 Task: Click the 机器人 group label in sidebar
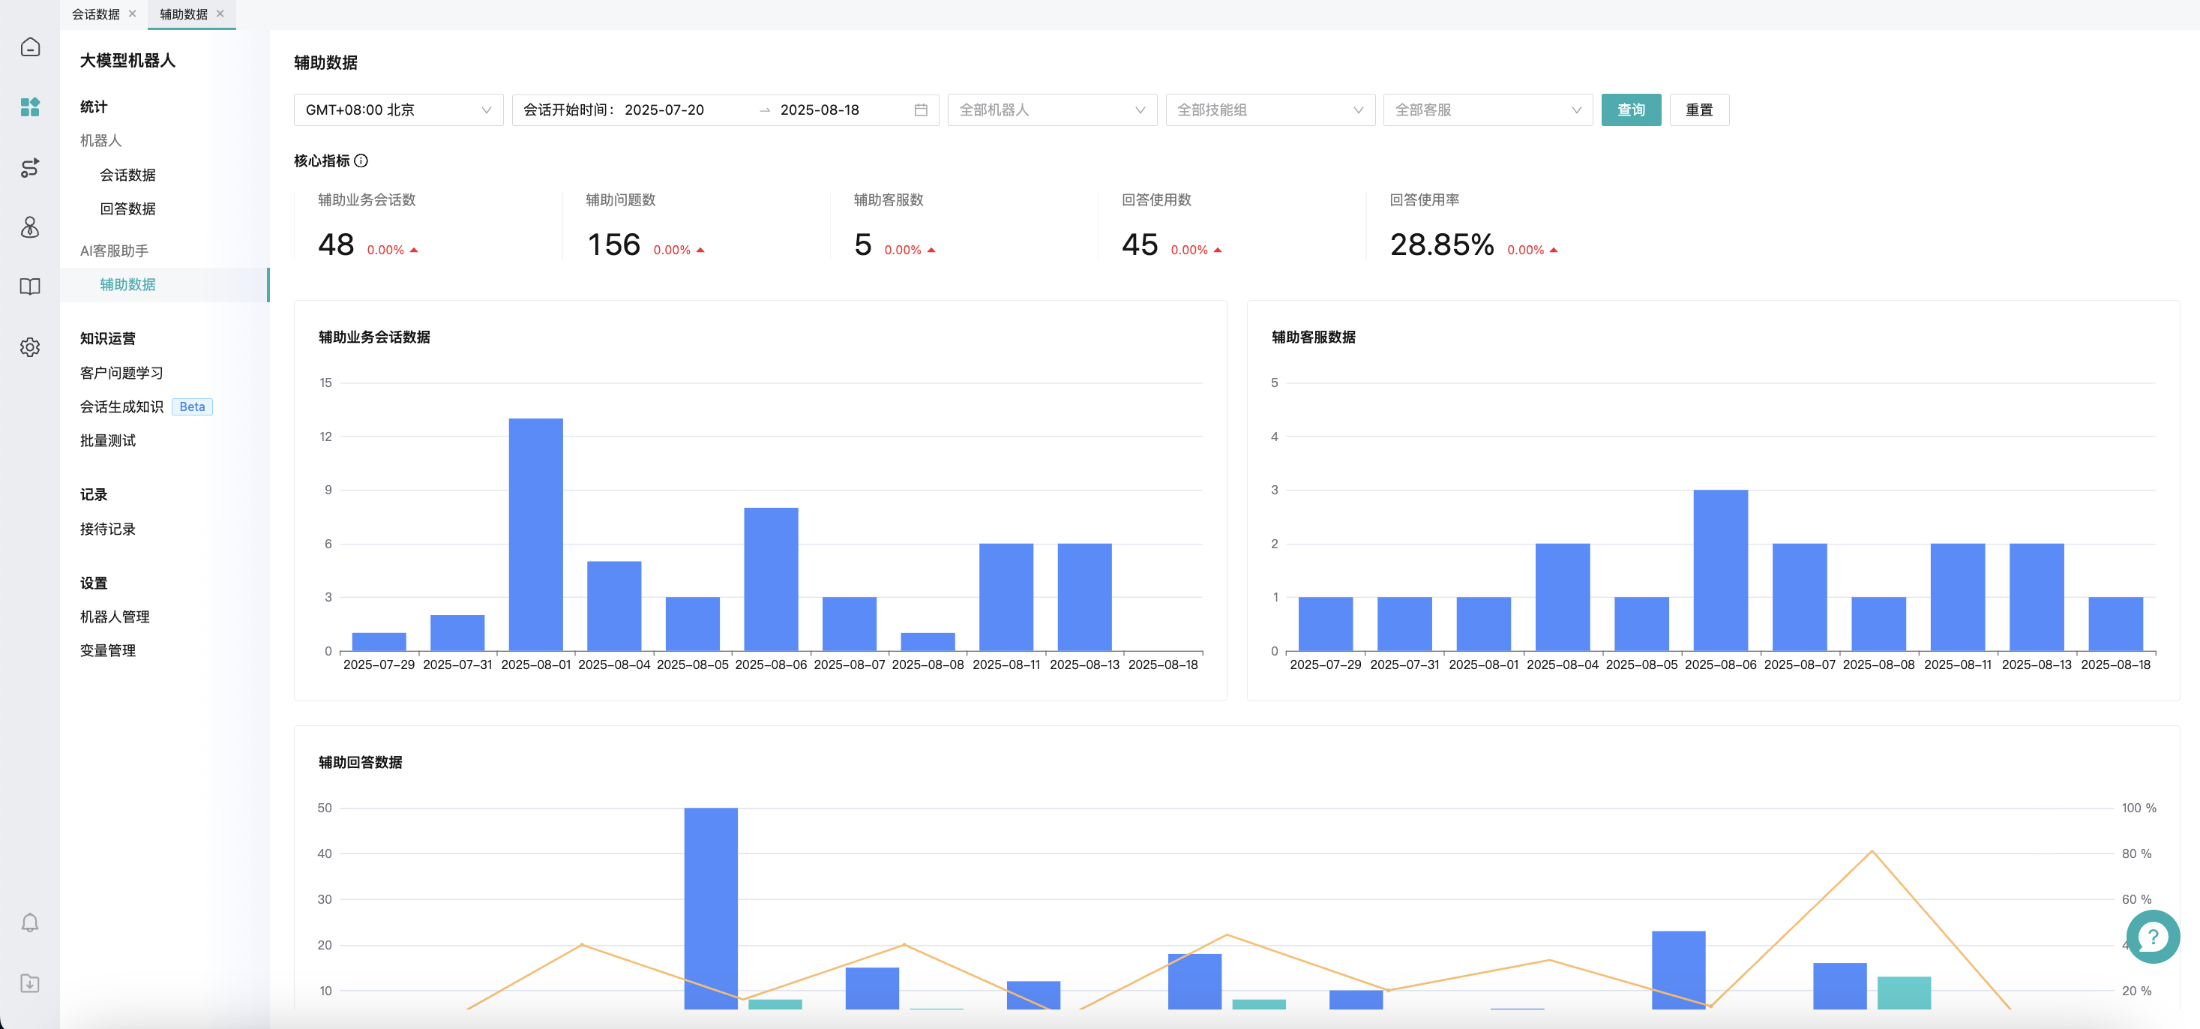click(x=100, y=140)
